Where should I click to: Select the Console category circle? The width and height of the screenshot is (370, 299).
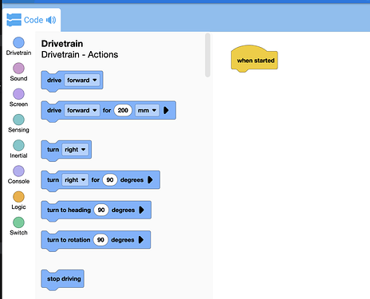click(x=18, y=171)
